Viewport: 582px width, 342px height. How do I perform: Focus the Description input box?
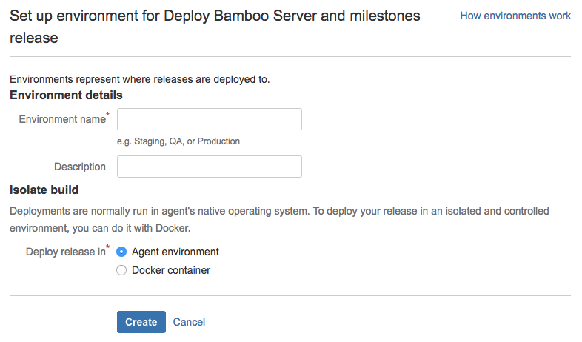210,167
